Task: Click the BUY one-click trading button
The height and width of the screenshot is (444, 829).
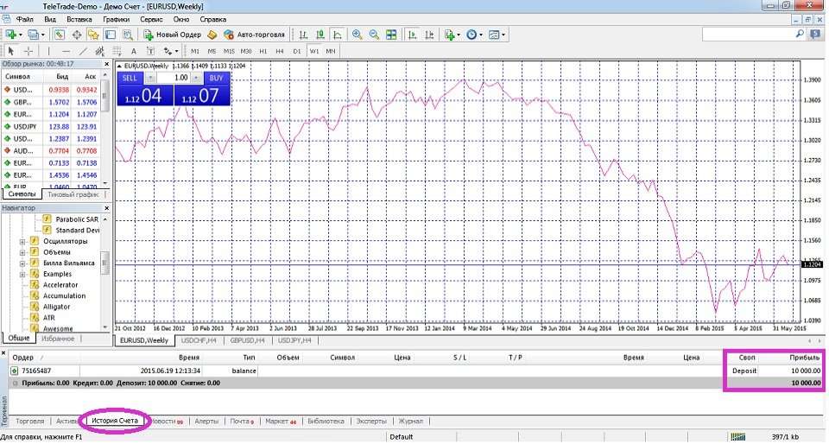Action: click(x=216, y=78)
